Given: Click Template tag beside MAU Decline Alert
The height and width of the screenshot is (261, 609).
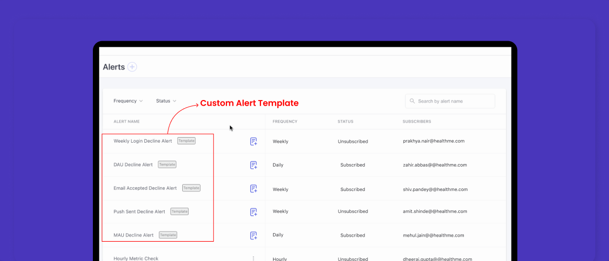Looking at the screenshot, I should pyautogui.click(x=168, y=235).
